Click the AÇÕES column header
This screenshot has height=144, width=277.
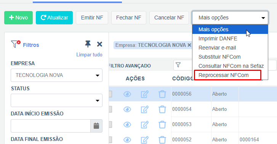tap(135, 78)
